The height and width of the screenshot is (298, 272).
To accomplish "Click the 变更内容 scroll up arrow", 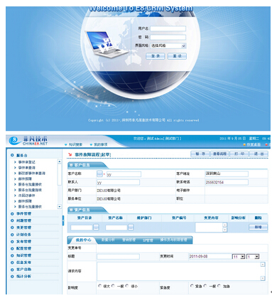I will (225, 225).
